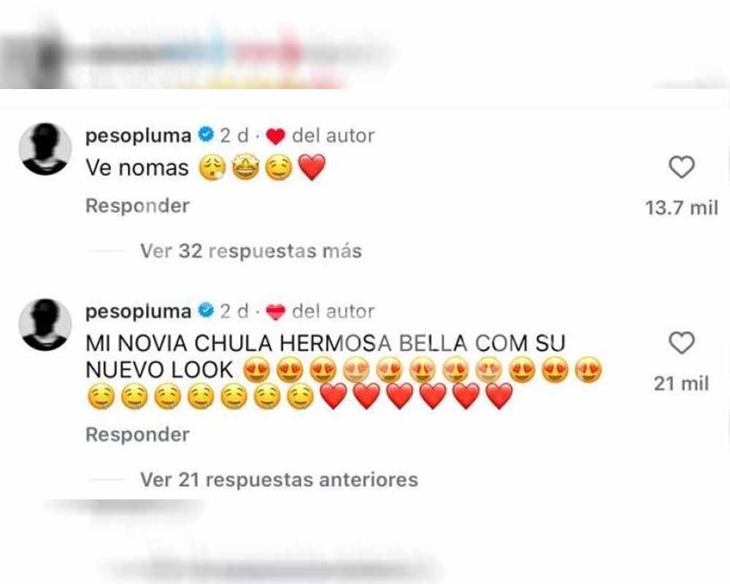Select the "MI NOVIA CHULA HERMOSA" comment text

click(345, 370)
